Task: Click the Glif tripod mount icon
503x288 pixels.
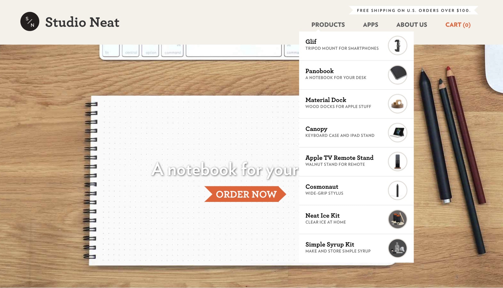Action: click(x=397, y=45)
